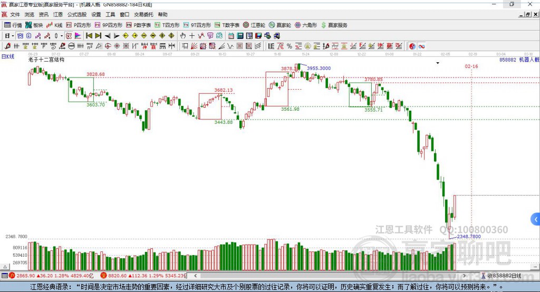Launch the 赢家轮 wheel tool
The width and height of the screenshot is (540, 292).
(280, 25)
